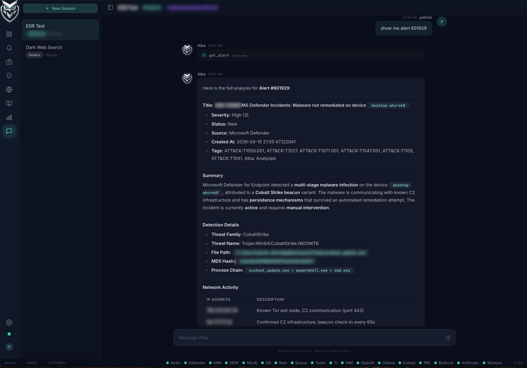
Task: Click the Message Alba input field
Action: pyautogui.click(x=314, y=337)
